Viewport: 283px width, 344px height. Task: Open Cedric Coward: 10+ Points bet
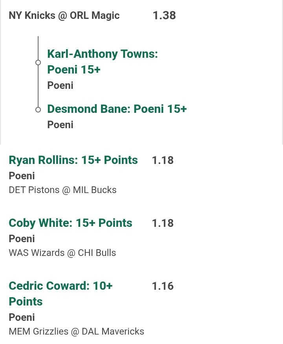tap(61, 293)
